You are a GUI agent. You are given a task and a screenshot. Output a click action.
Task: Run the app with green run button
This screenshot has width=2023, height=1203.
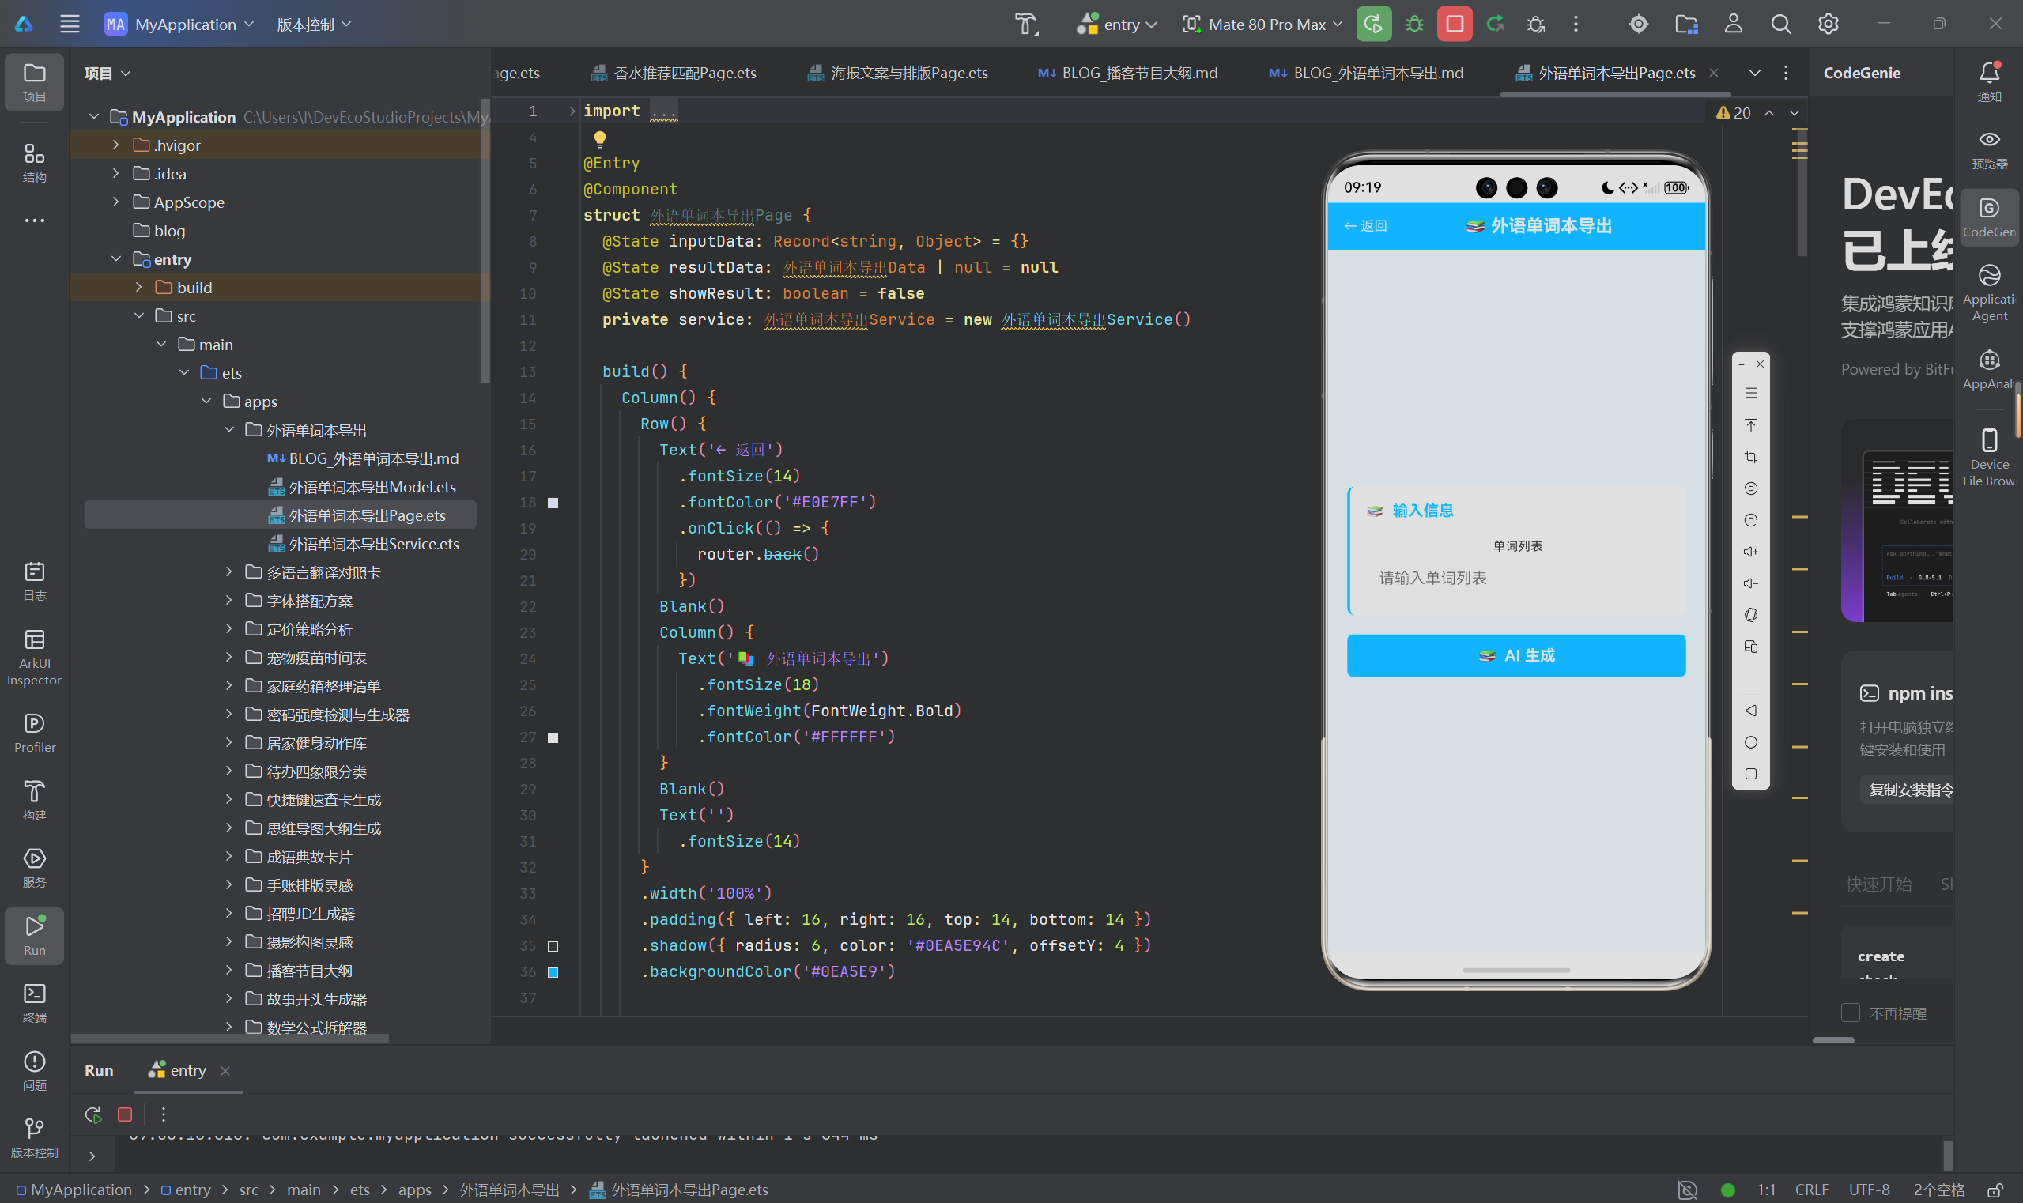(1373, 25)
